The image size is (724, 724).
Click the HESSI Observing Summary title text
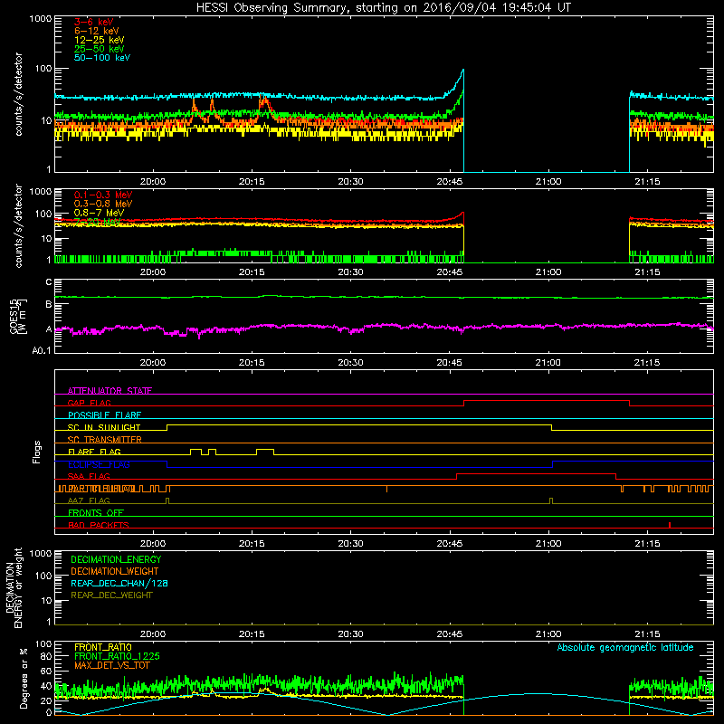[384, 8]
